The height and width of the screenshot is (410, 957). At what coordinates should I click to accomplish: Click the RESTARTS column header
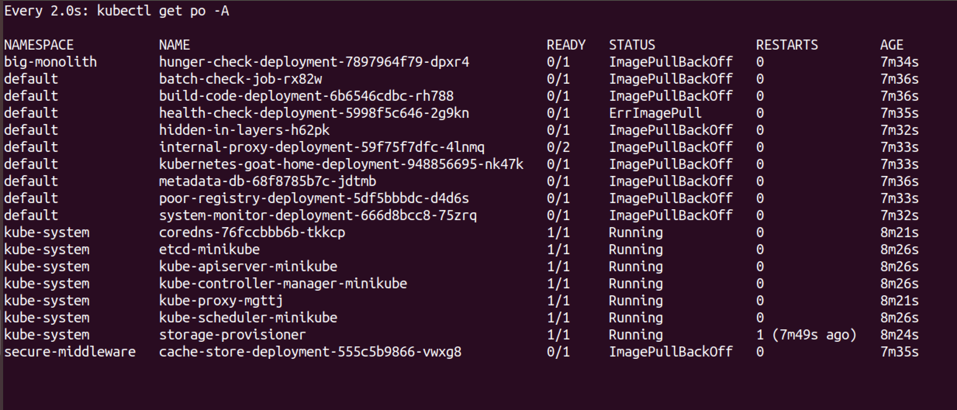[787, 45]
